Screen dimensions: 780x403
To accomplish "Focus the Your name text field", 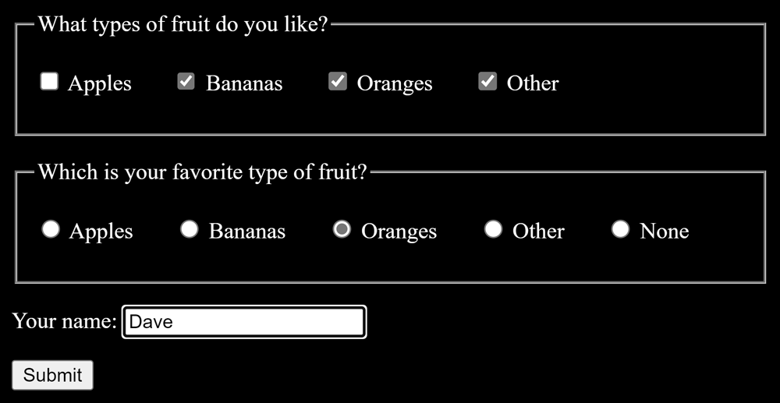I will 244,322.
